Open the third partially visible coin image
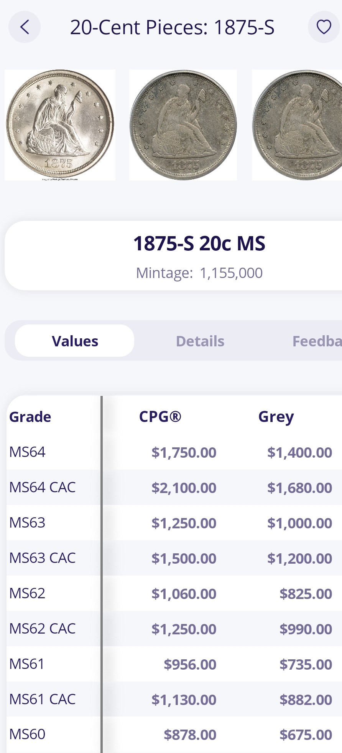Image resolution: width=342 pixels, height=753 pixels. (297, 125)
